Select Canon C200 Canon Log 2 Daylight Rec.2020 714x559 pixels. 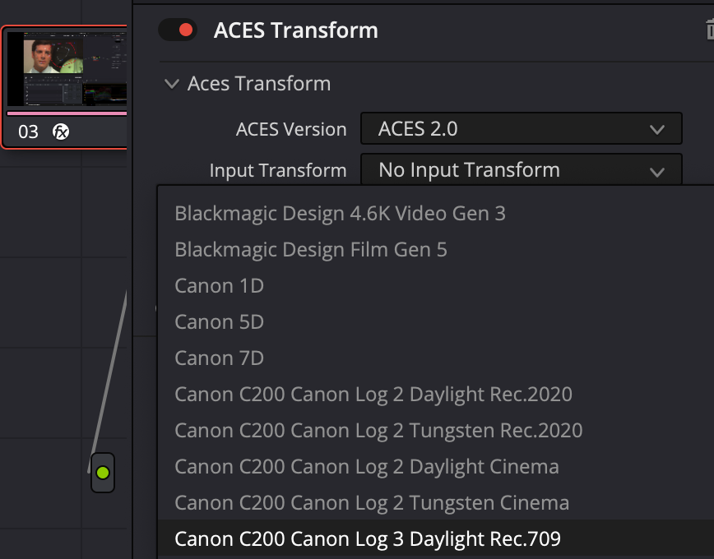tap(435, 395)
